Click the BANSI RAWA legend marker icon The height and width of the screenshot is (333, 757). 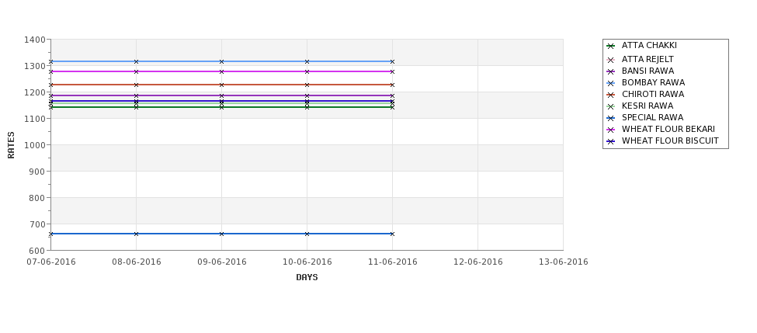(610, 71)
